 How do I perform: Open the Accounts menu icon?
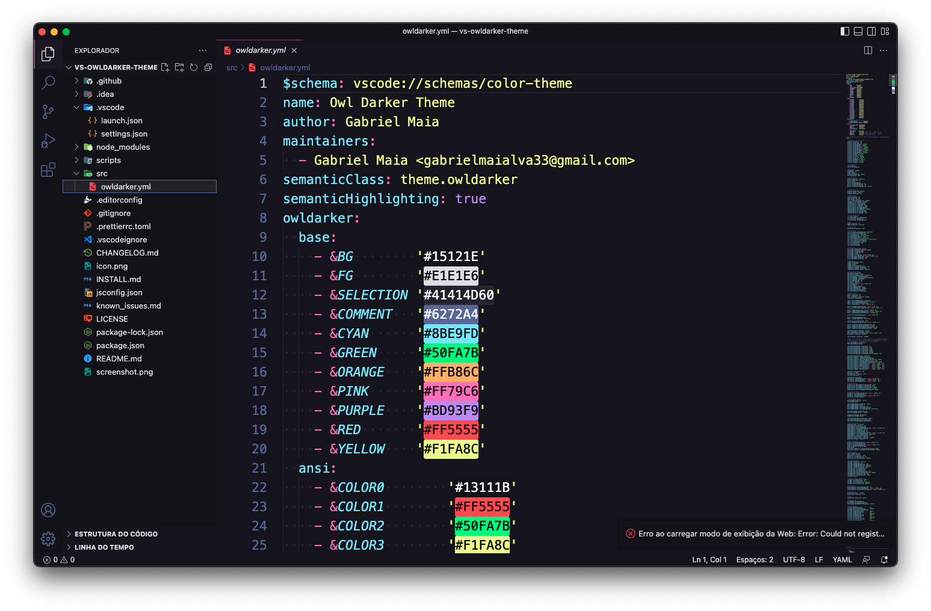pos(48,510)
